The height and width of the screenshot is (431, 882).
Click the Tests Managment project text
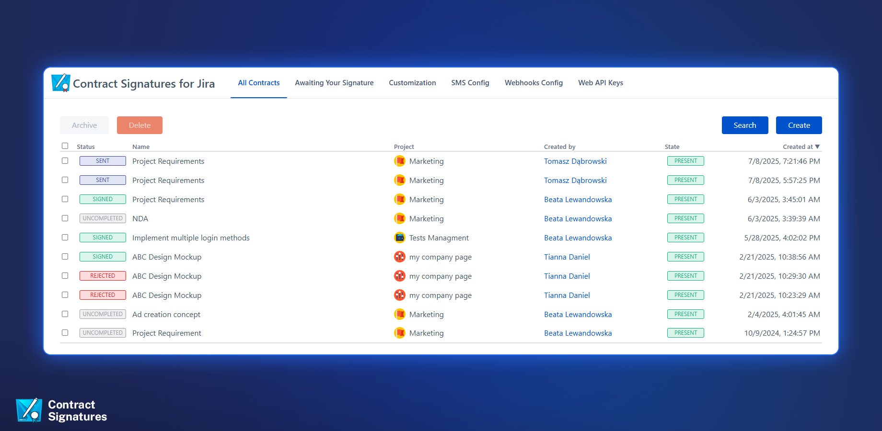pos(439,238)
